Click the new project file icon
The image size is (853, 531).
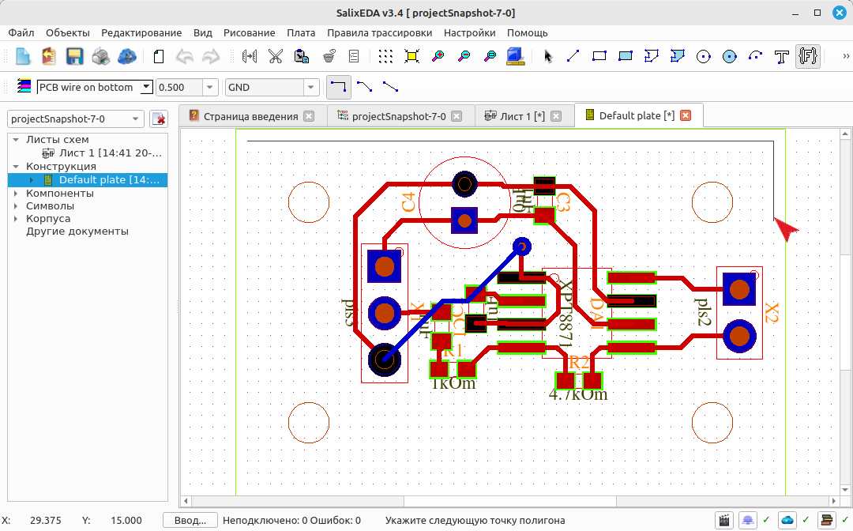click(x=22, y=56)
